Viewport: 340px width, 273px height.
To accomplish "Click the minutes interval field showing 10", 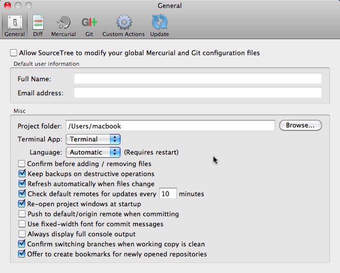I will tap(168, 194).
